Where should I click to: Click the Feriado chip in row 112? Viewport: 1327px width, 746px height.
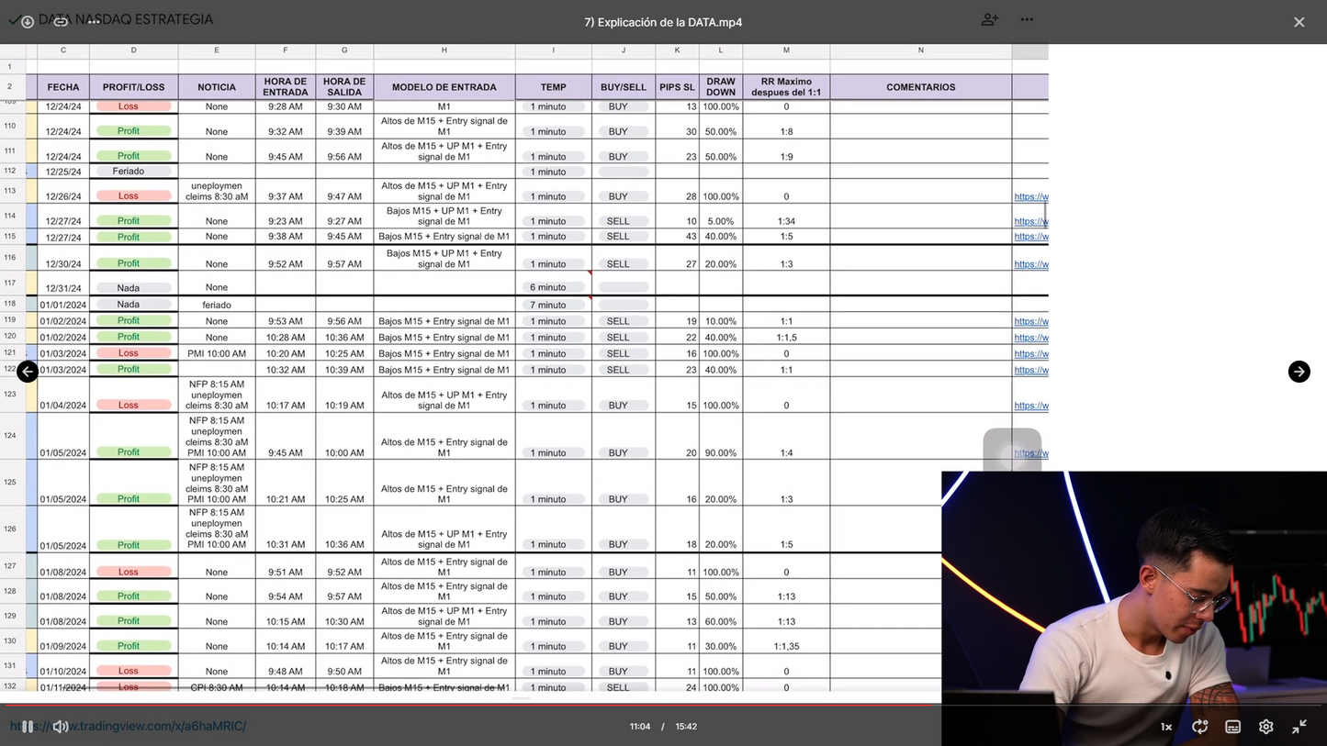[129, 172]
